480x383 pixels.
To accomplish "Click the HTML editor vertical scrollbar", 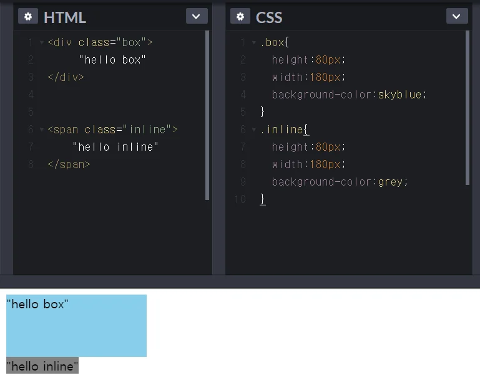I will click(x=207, y=115).
